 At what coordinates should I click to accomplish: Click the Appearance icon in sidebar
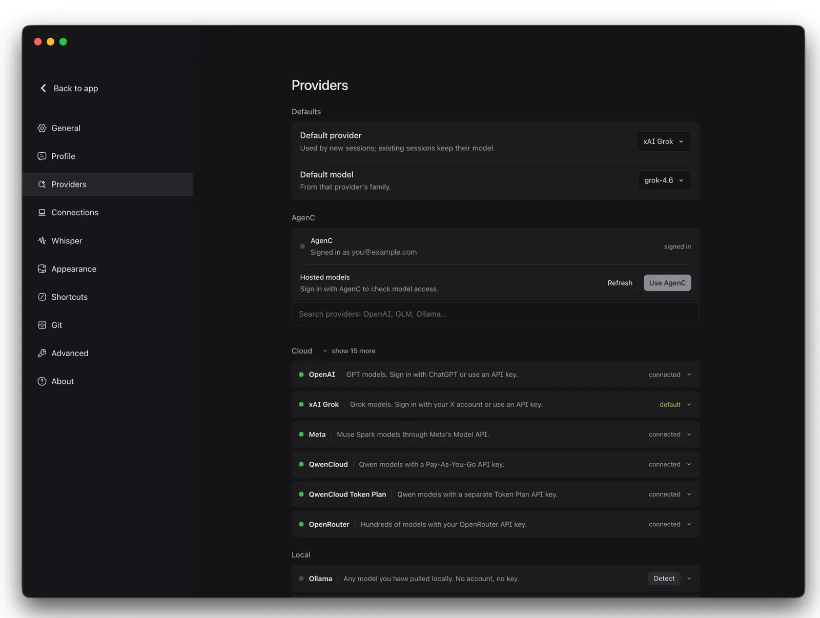[x=42, y=269]
